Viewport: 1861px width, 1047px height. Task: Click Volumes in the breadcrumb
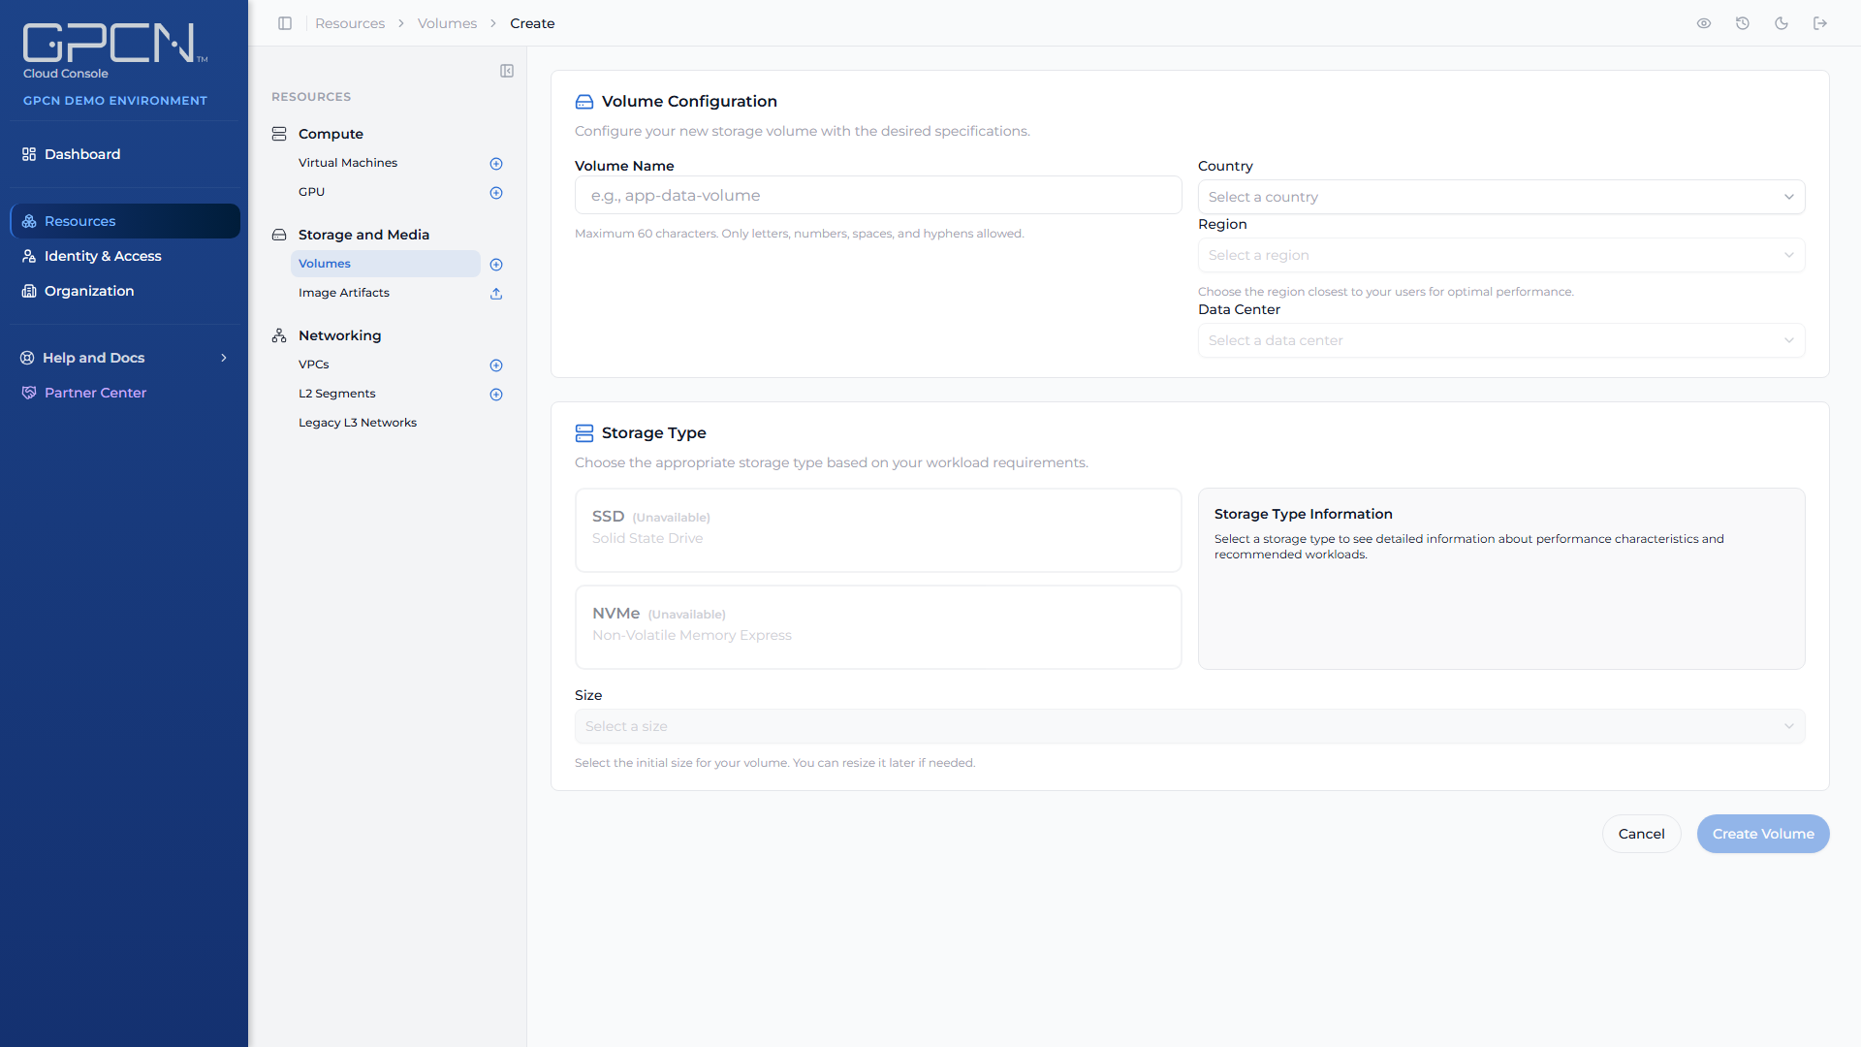click(x=447, y=23)
